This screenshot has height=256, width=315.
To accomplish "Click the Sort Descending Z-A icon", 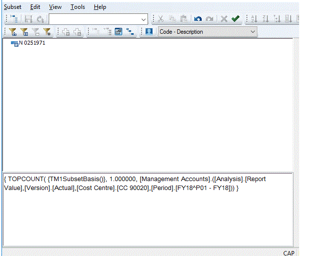I will pyautogui.click(x=265, y=19).
